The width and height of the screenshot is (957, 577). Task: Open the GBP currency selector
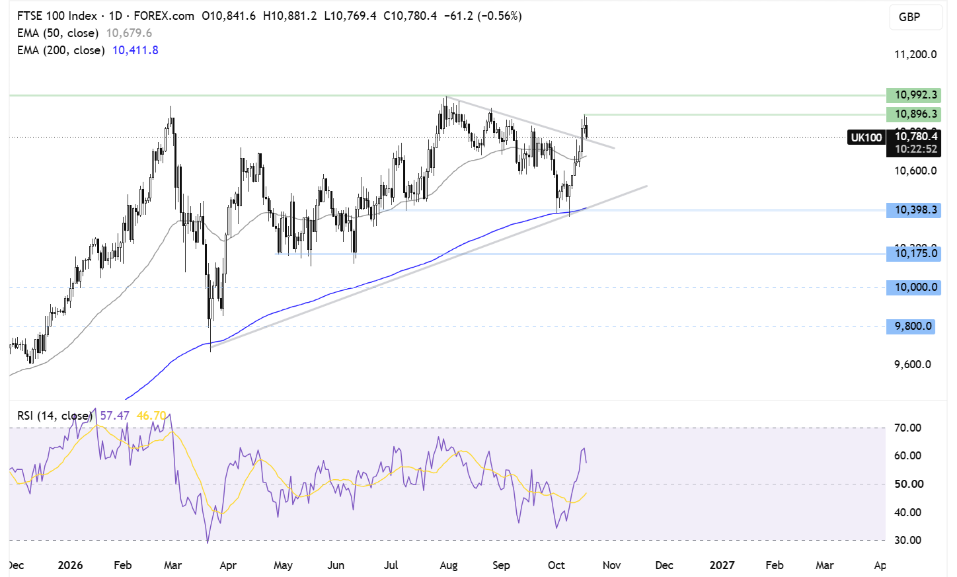909,17
